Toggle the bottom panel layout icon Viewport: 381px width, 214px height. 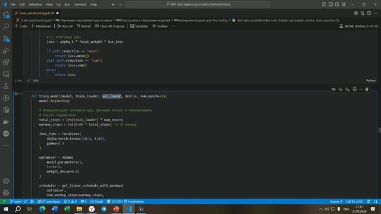(x=330, y=4)
